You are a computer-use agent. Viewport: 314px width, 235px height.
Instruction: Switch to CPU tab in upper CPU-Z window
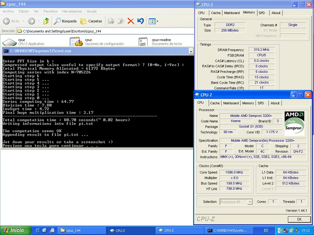[x=201, y=13]
